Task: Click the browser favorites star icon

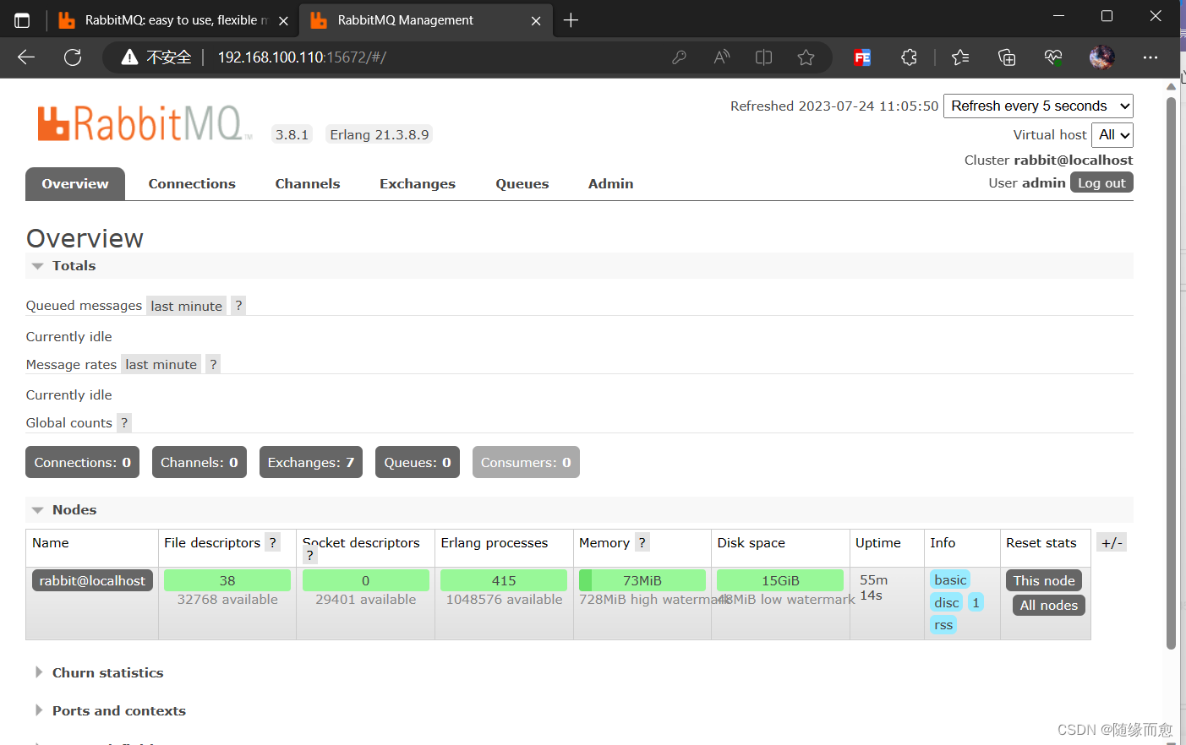Action: (806, 57)
